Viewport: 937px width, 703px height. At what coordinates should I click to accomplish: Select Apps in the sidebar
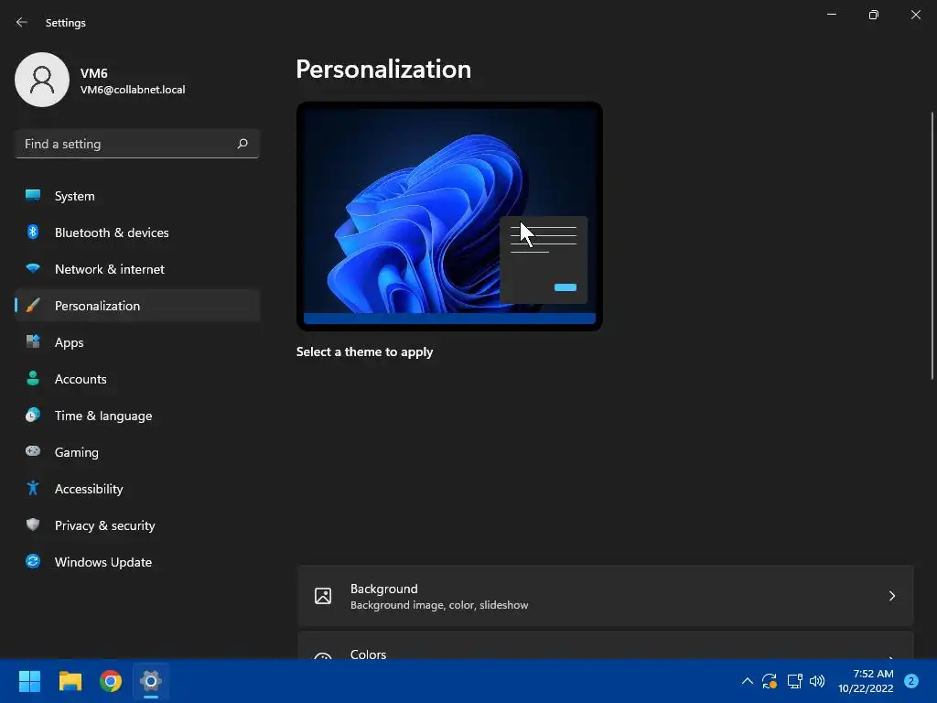137,342
